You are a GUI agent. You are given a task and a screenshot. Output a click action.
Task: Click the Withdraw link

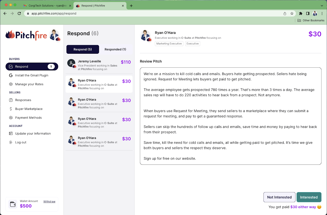tap(49, 202)
